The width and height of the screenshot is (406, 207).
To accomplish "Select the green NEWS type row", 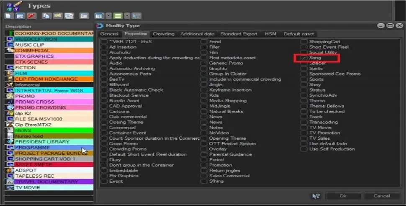I will coord(50,130).
